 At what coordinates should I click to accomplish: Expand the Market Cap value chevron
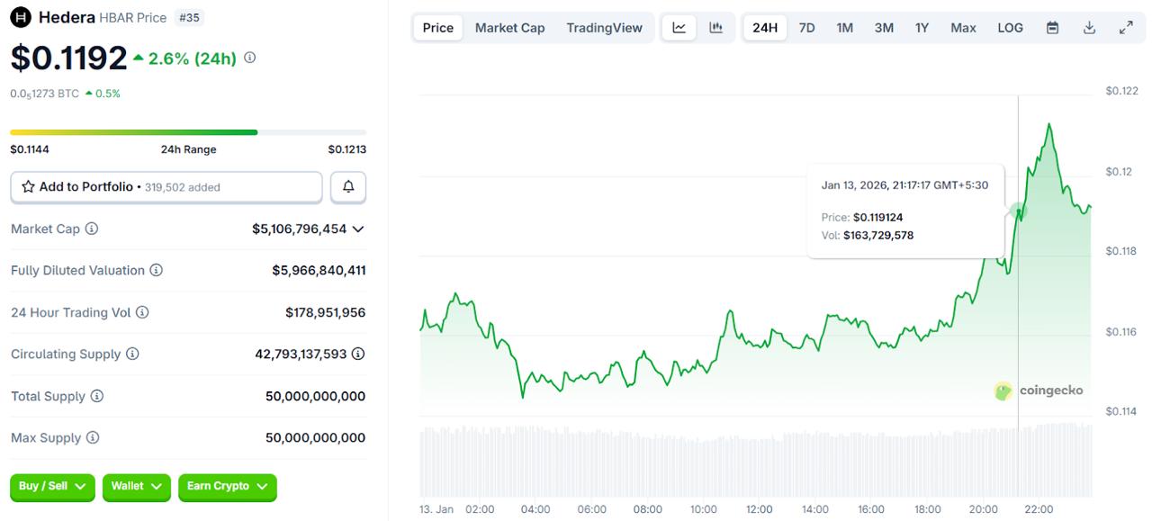click(359, 229)
